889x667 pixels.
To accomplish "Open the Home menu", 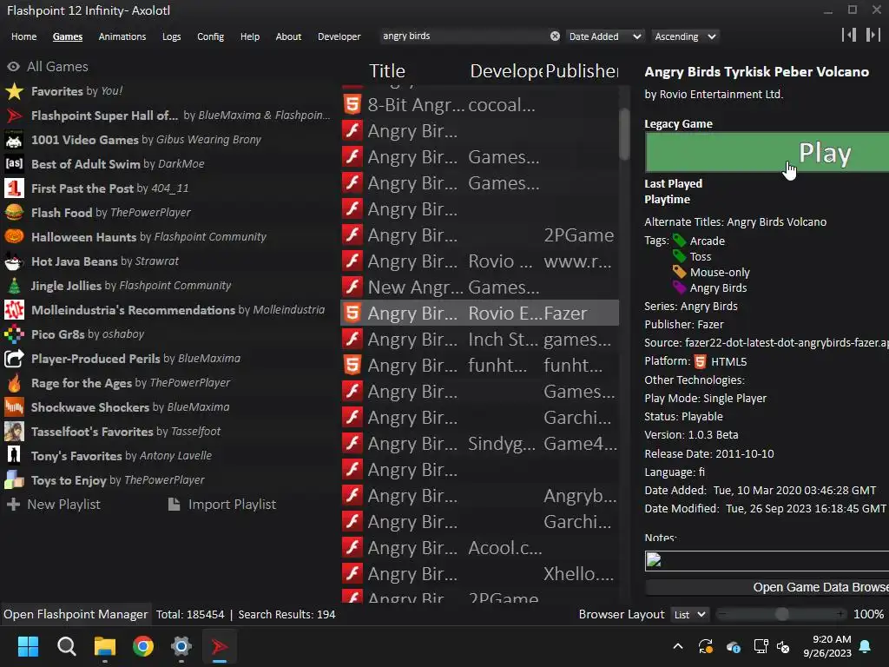I will 23,36.
